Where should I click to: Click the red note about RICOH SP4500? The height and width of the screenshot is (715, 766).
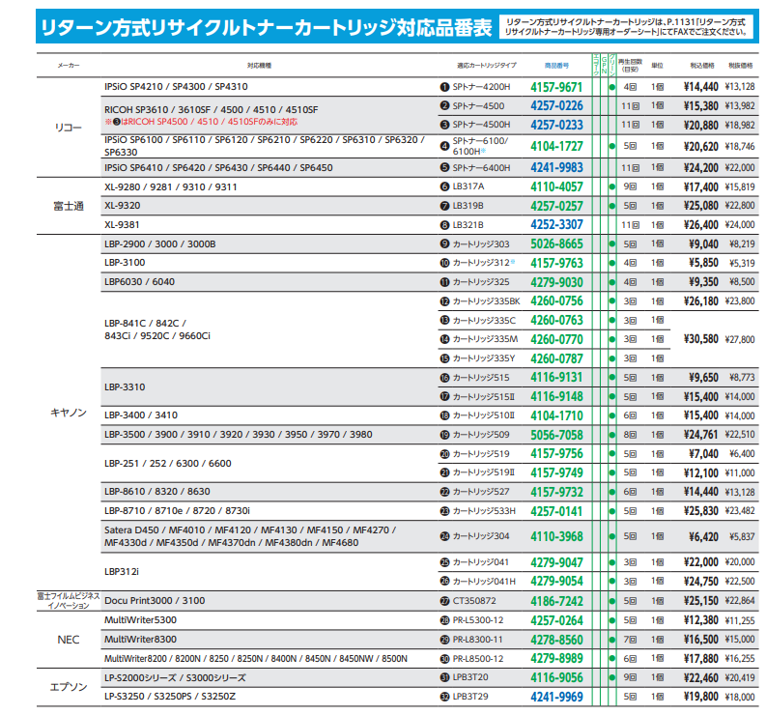201,122
